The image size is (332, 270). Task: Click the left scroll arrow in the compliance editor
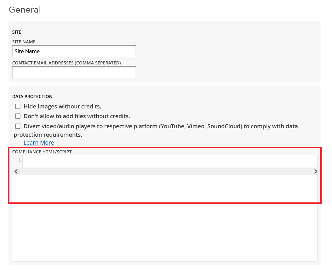pos(16,172)
